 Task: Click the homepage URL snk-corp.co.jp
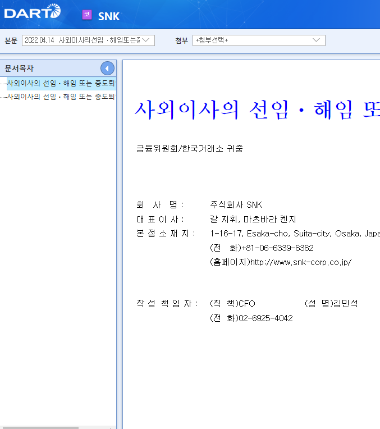click(301, 262)
